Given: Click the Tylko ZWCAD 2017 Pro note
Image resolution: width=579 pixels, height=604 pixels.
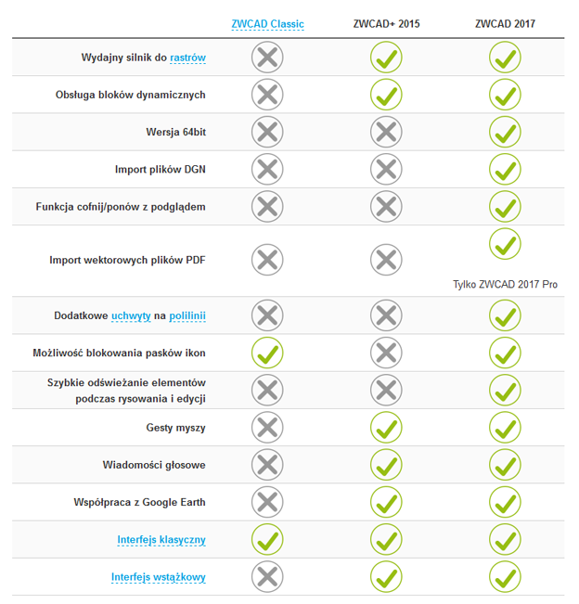Looking at the screenshot, I should point(505,284).
